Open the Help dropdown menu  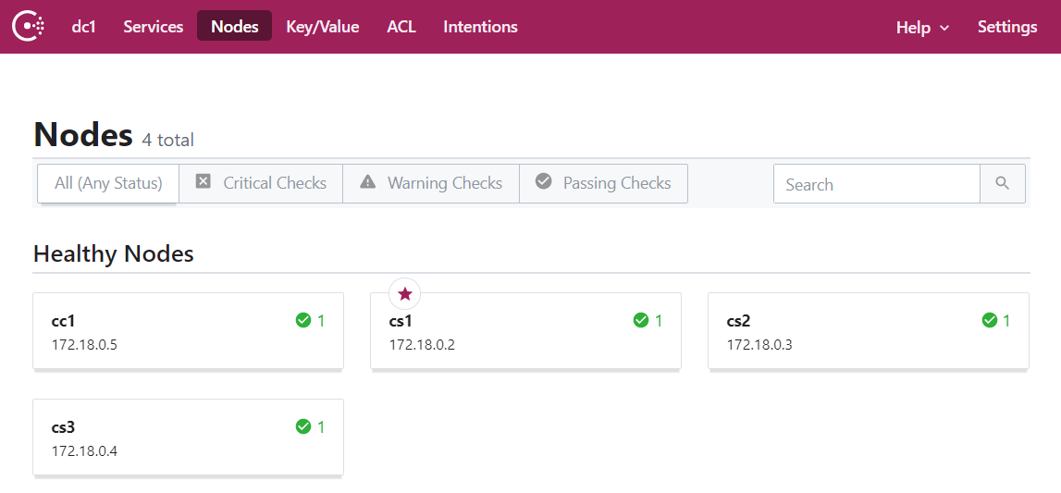[922, 27]
